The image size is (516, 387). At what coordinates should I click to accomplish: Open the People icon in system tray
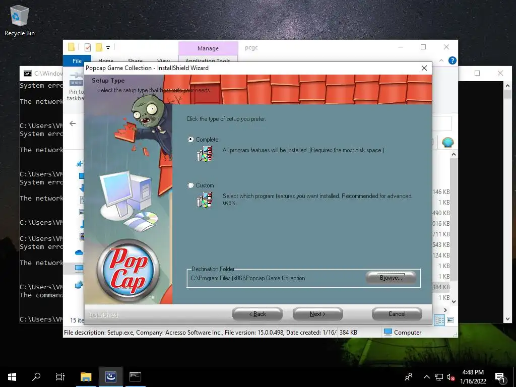[409, 377]
